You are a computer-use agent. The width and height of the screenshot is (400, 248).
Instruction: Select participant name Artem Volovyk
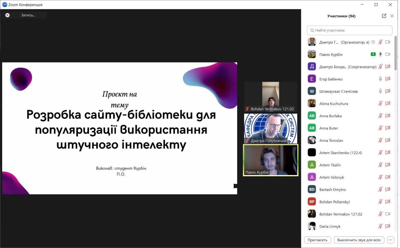coord(332,177)
